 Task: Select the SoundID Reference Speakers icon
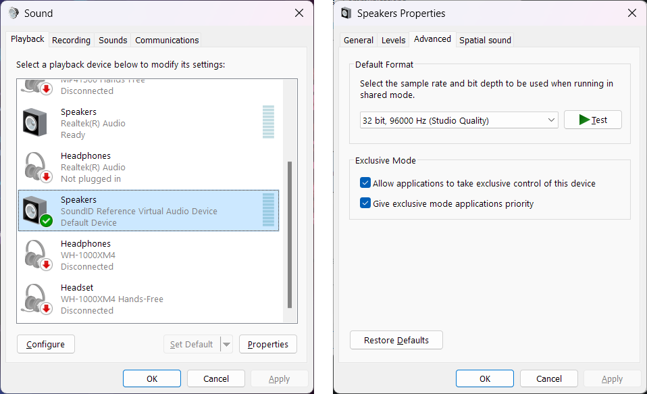[36, 211]
